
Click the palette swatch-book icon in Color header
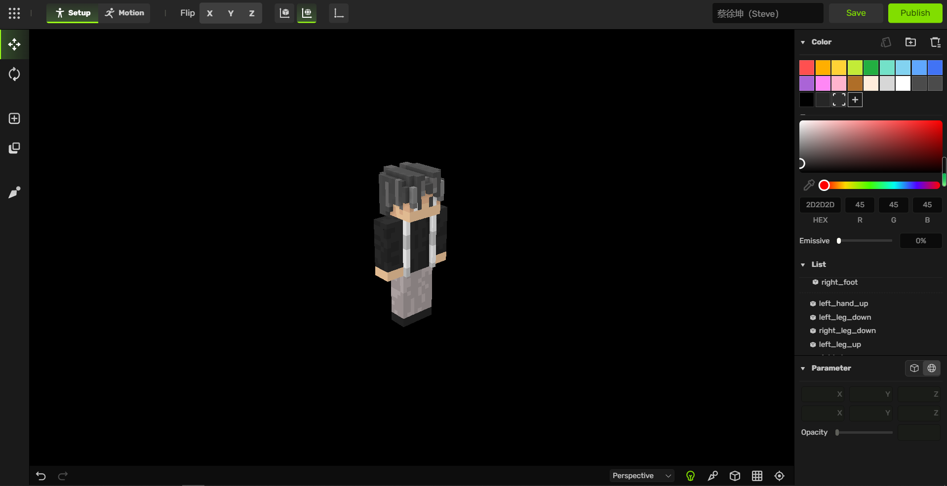[886, 42]
